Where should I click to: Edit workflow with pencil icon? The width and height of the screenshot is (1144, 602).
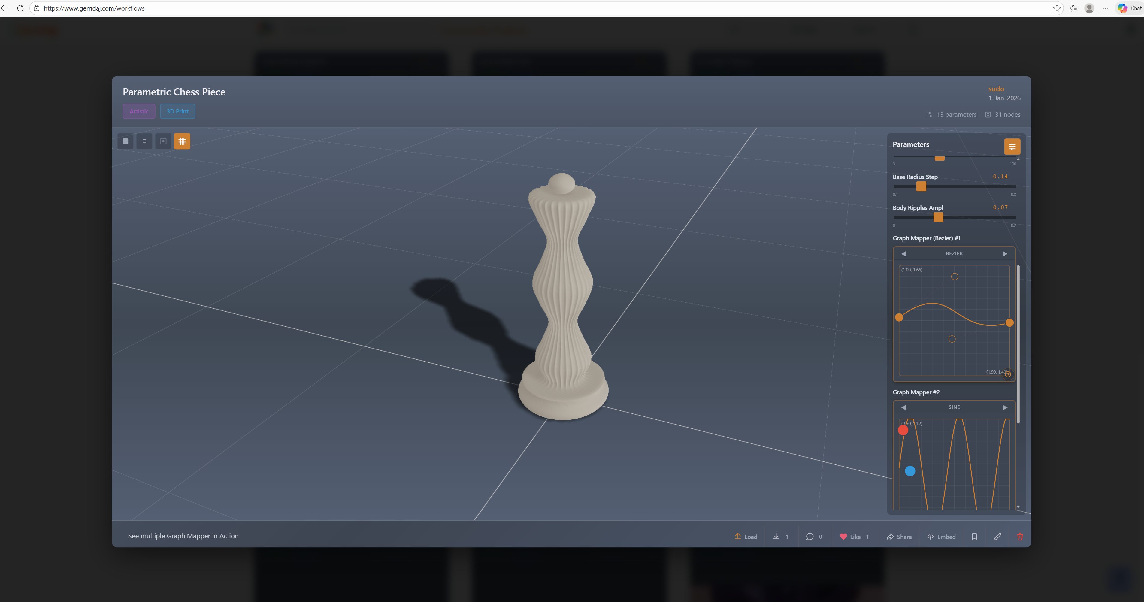[x=997, y=536]
